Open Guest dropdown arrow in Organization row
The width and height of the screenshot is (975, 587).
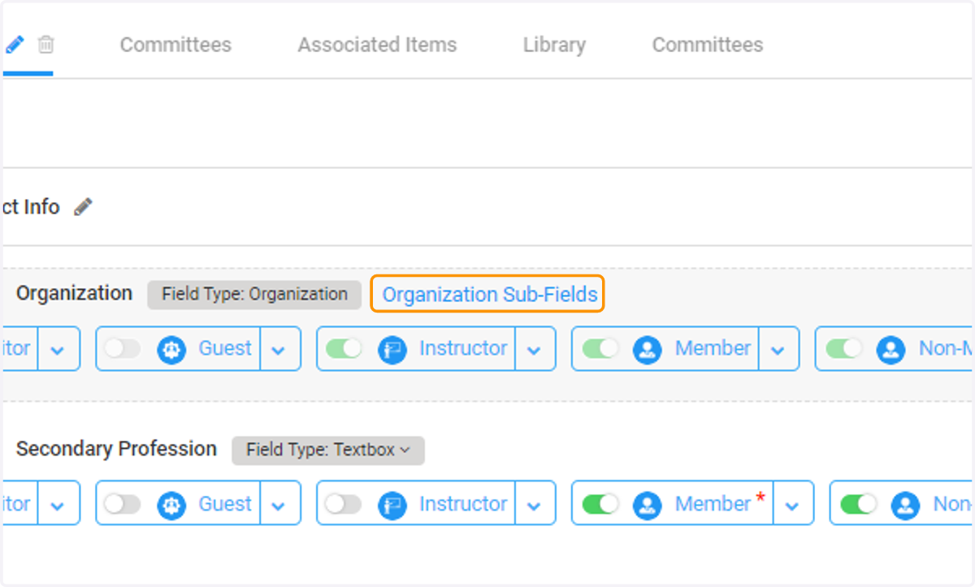pos(279,349)
